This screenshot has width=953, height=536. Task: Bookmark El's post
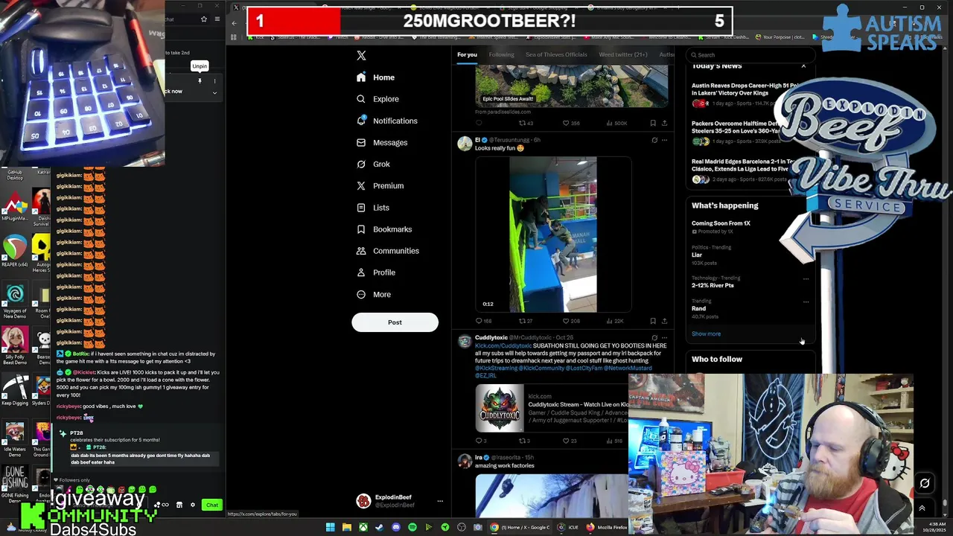pos(653,321)
